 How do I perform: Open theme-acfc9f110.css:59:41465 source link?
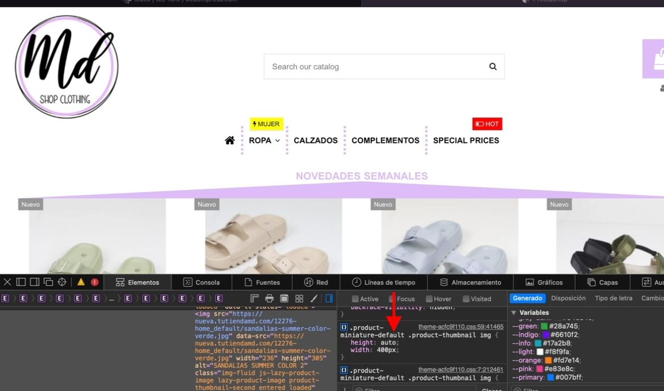click(x=460, y=327)
